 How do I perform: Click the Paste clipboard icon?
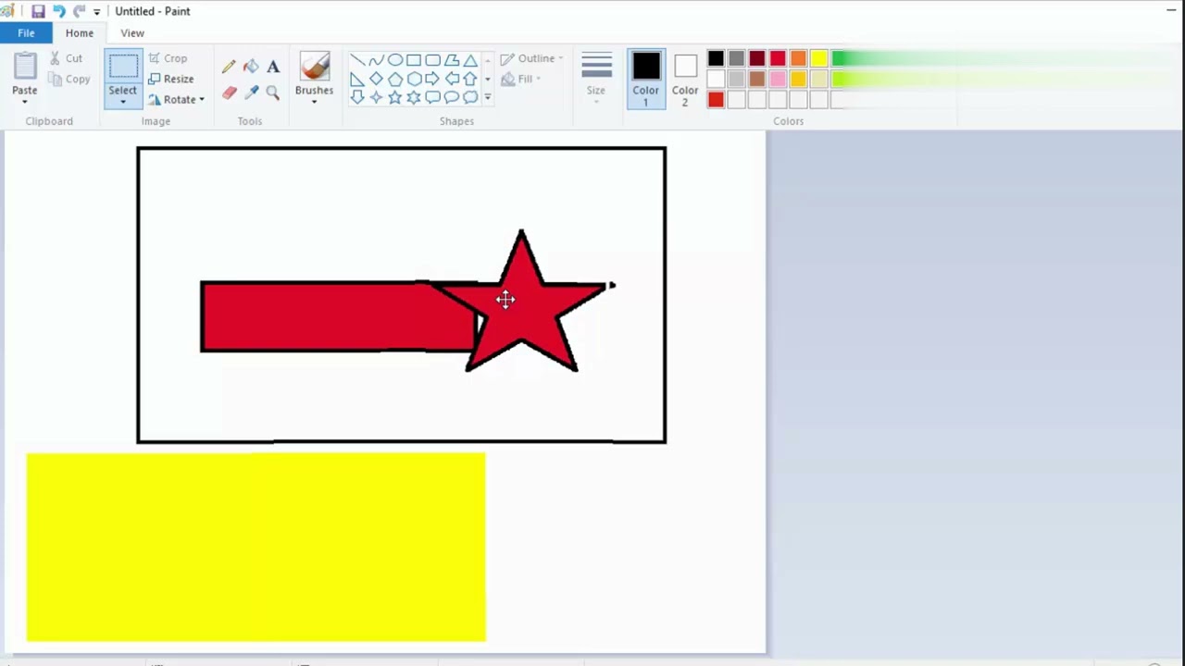coord(25,67)
